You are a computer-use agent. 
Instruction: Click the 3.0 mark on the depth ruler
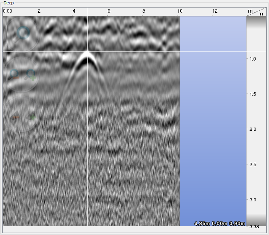point(253,200)
